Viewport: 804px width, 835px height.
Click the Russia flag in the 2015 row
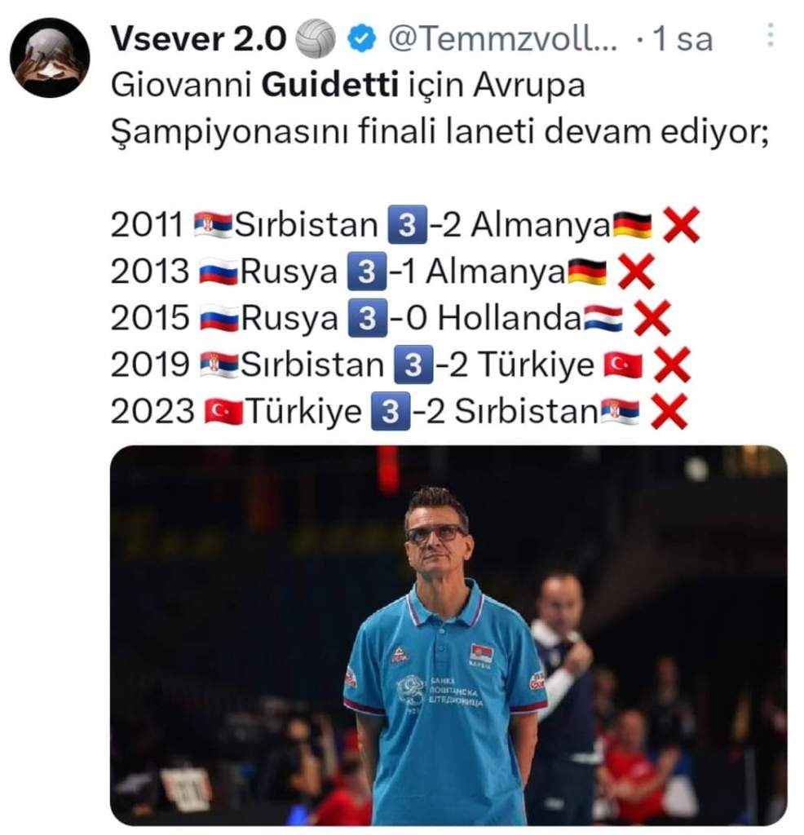click(x=219, y=319)
